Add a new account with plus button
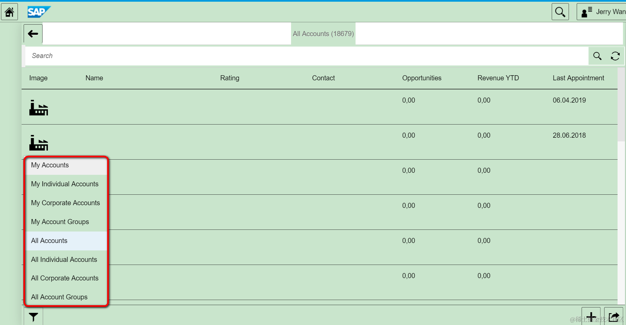 (591, 317)
